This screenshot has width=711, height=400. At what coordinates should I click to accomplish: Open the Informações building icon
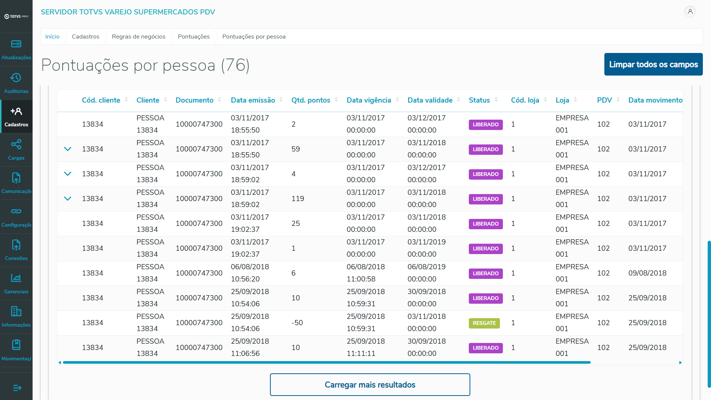[x=16, y=311]
